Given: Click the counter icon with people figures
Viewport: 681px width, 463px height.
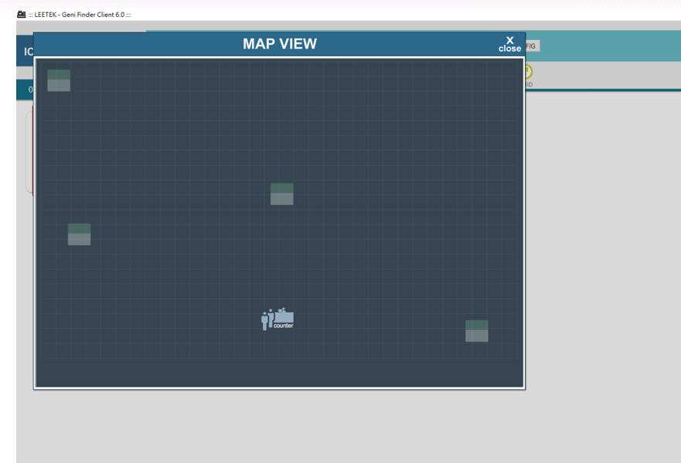Looking at the screenshot, I should click(x=277, y=319).
